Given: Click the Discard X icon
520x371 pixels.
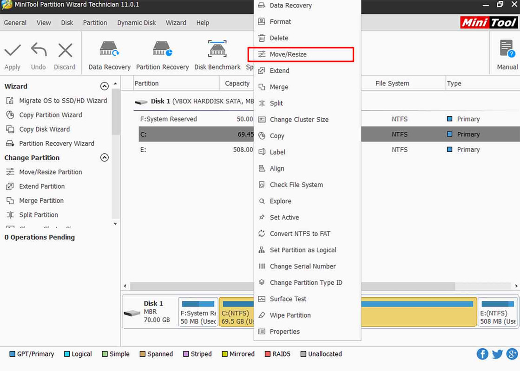Looking at the screenshot, I should pyautogui.click(x=65, y=50).
